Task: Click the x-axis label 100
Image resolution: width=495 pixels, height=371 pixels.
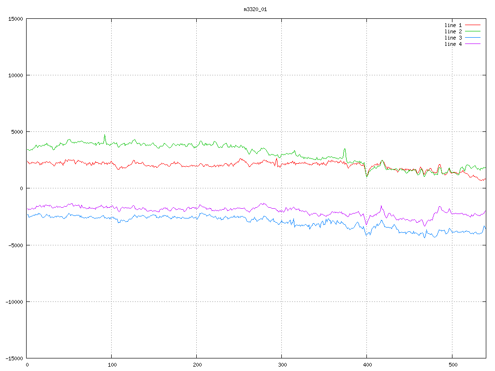Action: pyautogui.click(x=112, y=365)
